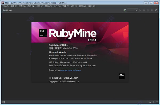The height and width of the screenshot is (105, 160).
Task: Click the RubyMine app icon in title bar
Action: coord(3,3)
